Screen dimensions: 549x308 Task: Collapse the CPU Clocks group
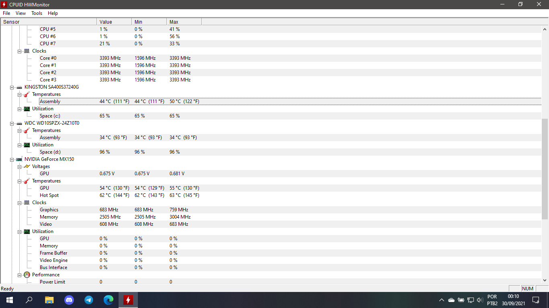coord(19,51)
